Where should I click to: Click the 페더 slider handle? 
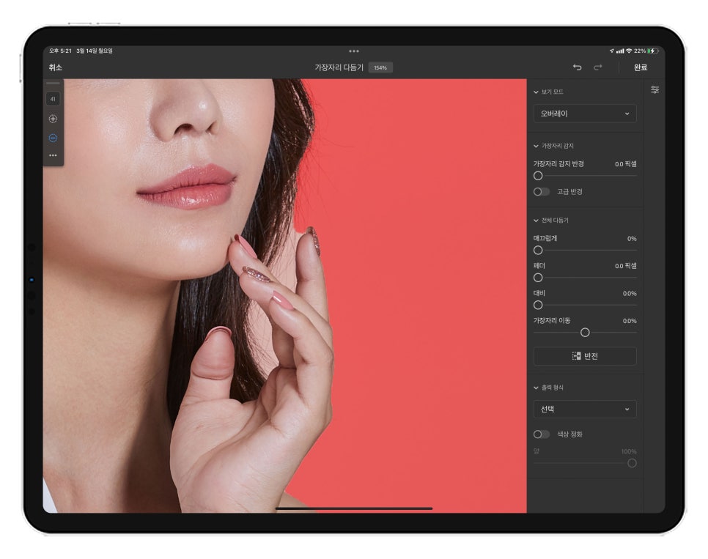coord(538,278)
